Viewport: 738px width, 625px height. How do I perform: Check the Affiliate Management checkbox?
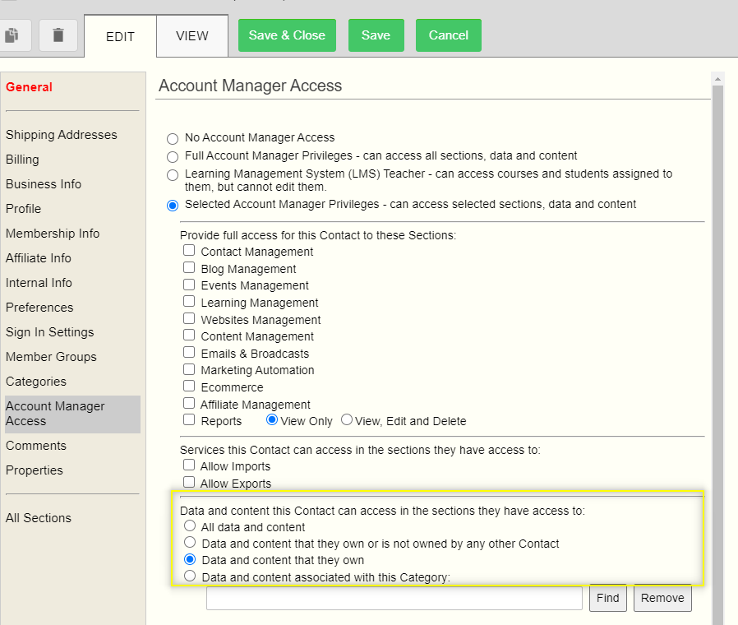tap(189, 403)
